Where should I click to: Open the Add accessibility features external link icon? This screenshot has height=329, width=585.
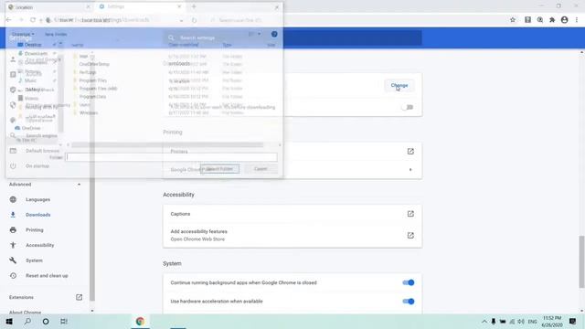pyautogui.click(x=410, y=236)
